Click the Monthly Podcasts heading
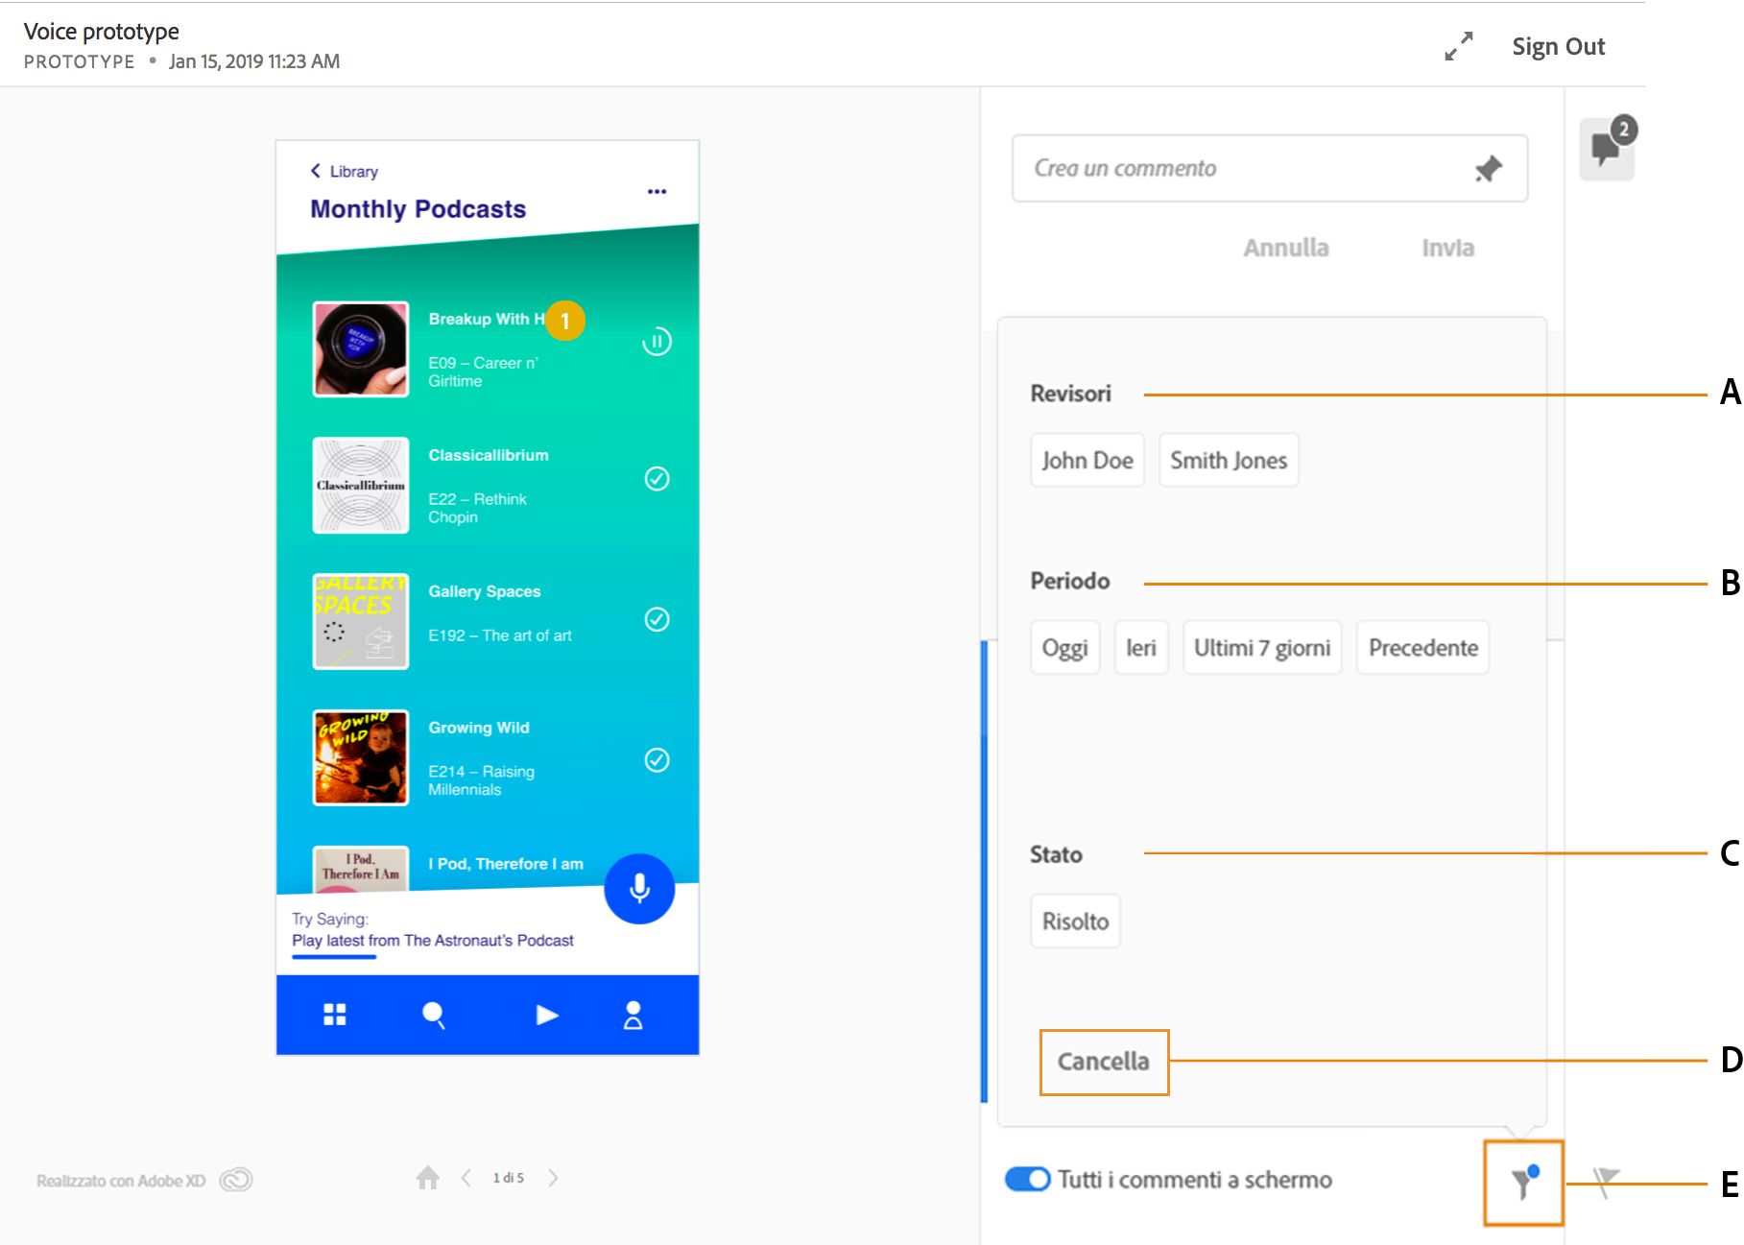This screenshot has height=1245, width=1744. point(418,209)
